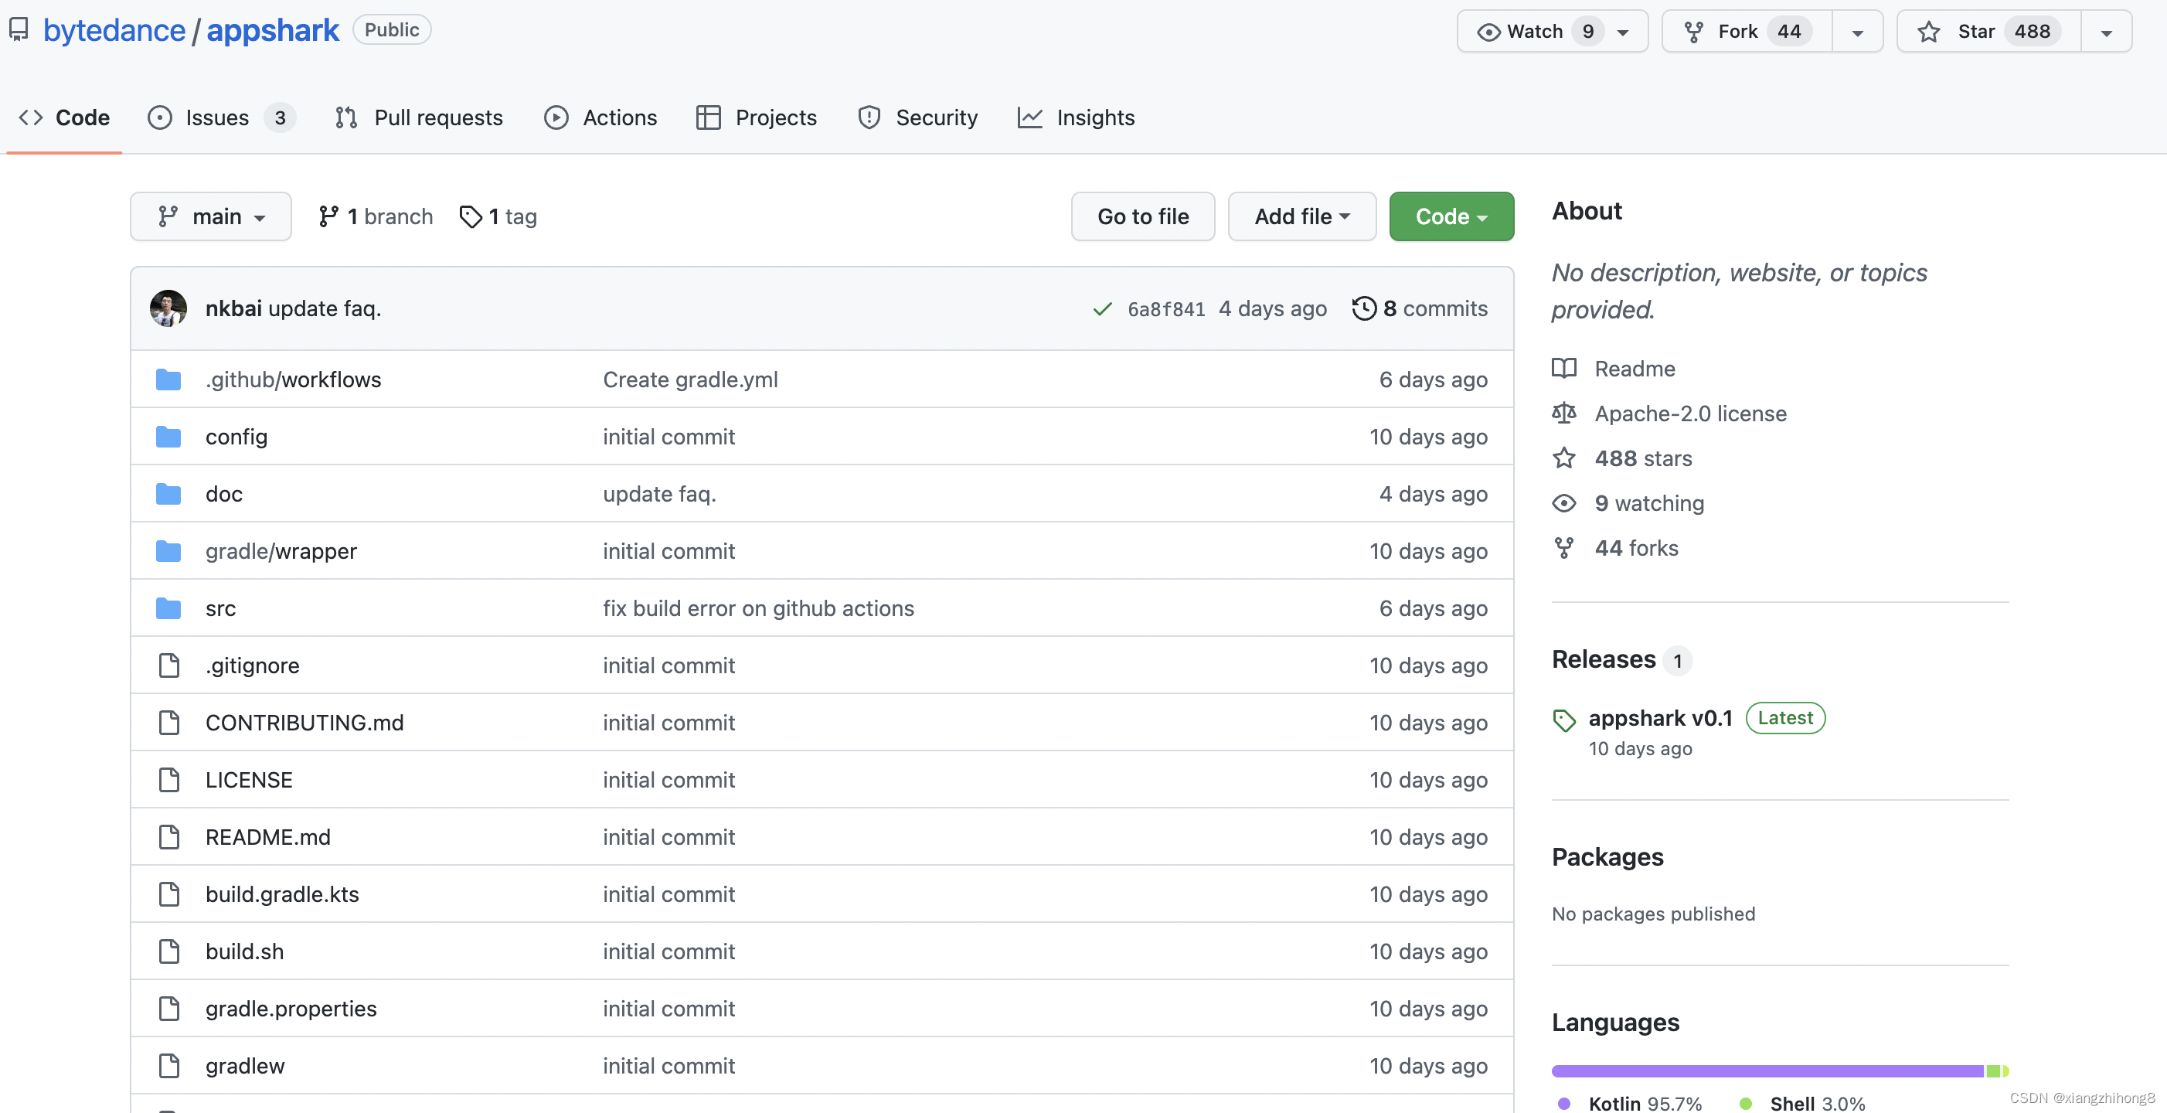The width and height of the screenshot is (2167, 1113).
Task: Click the Go to file button
Action: [x=1142, y=216]
